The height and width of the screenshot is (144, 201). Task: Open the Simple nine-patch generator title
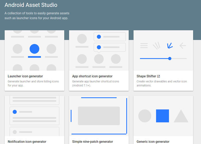(92, 142)
